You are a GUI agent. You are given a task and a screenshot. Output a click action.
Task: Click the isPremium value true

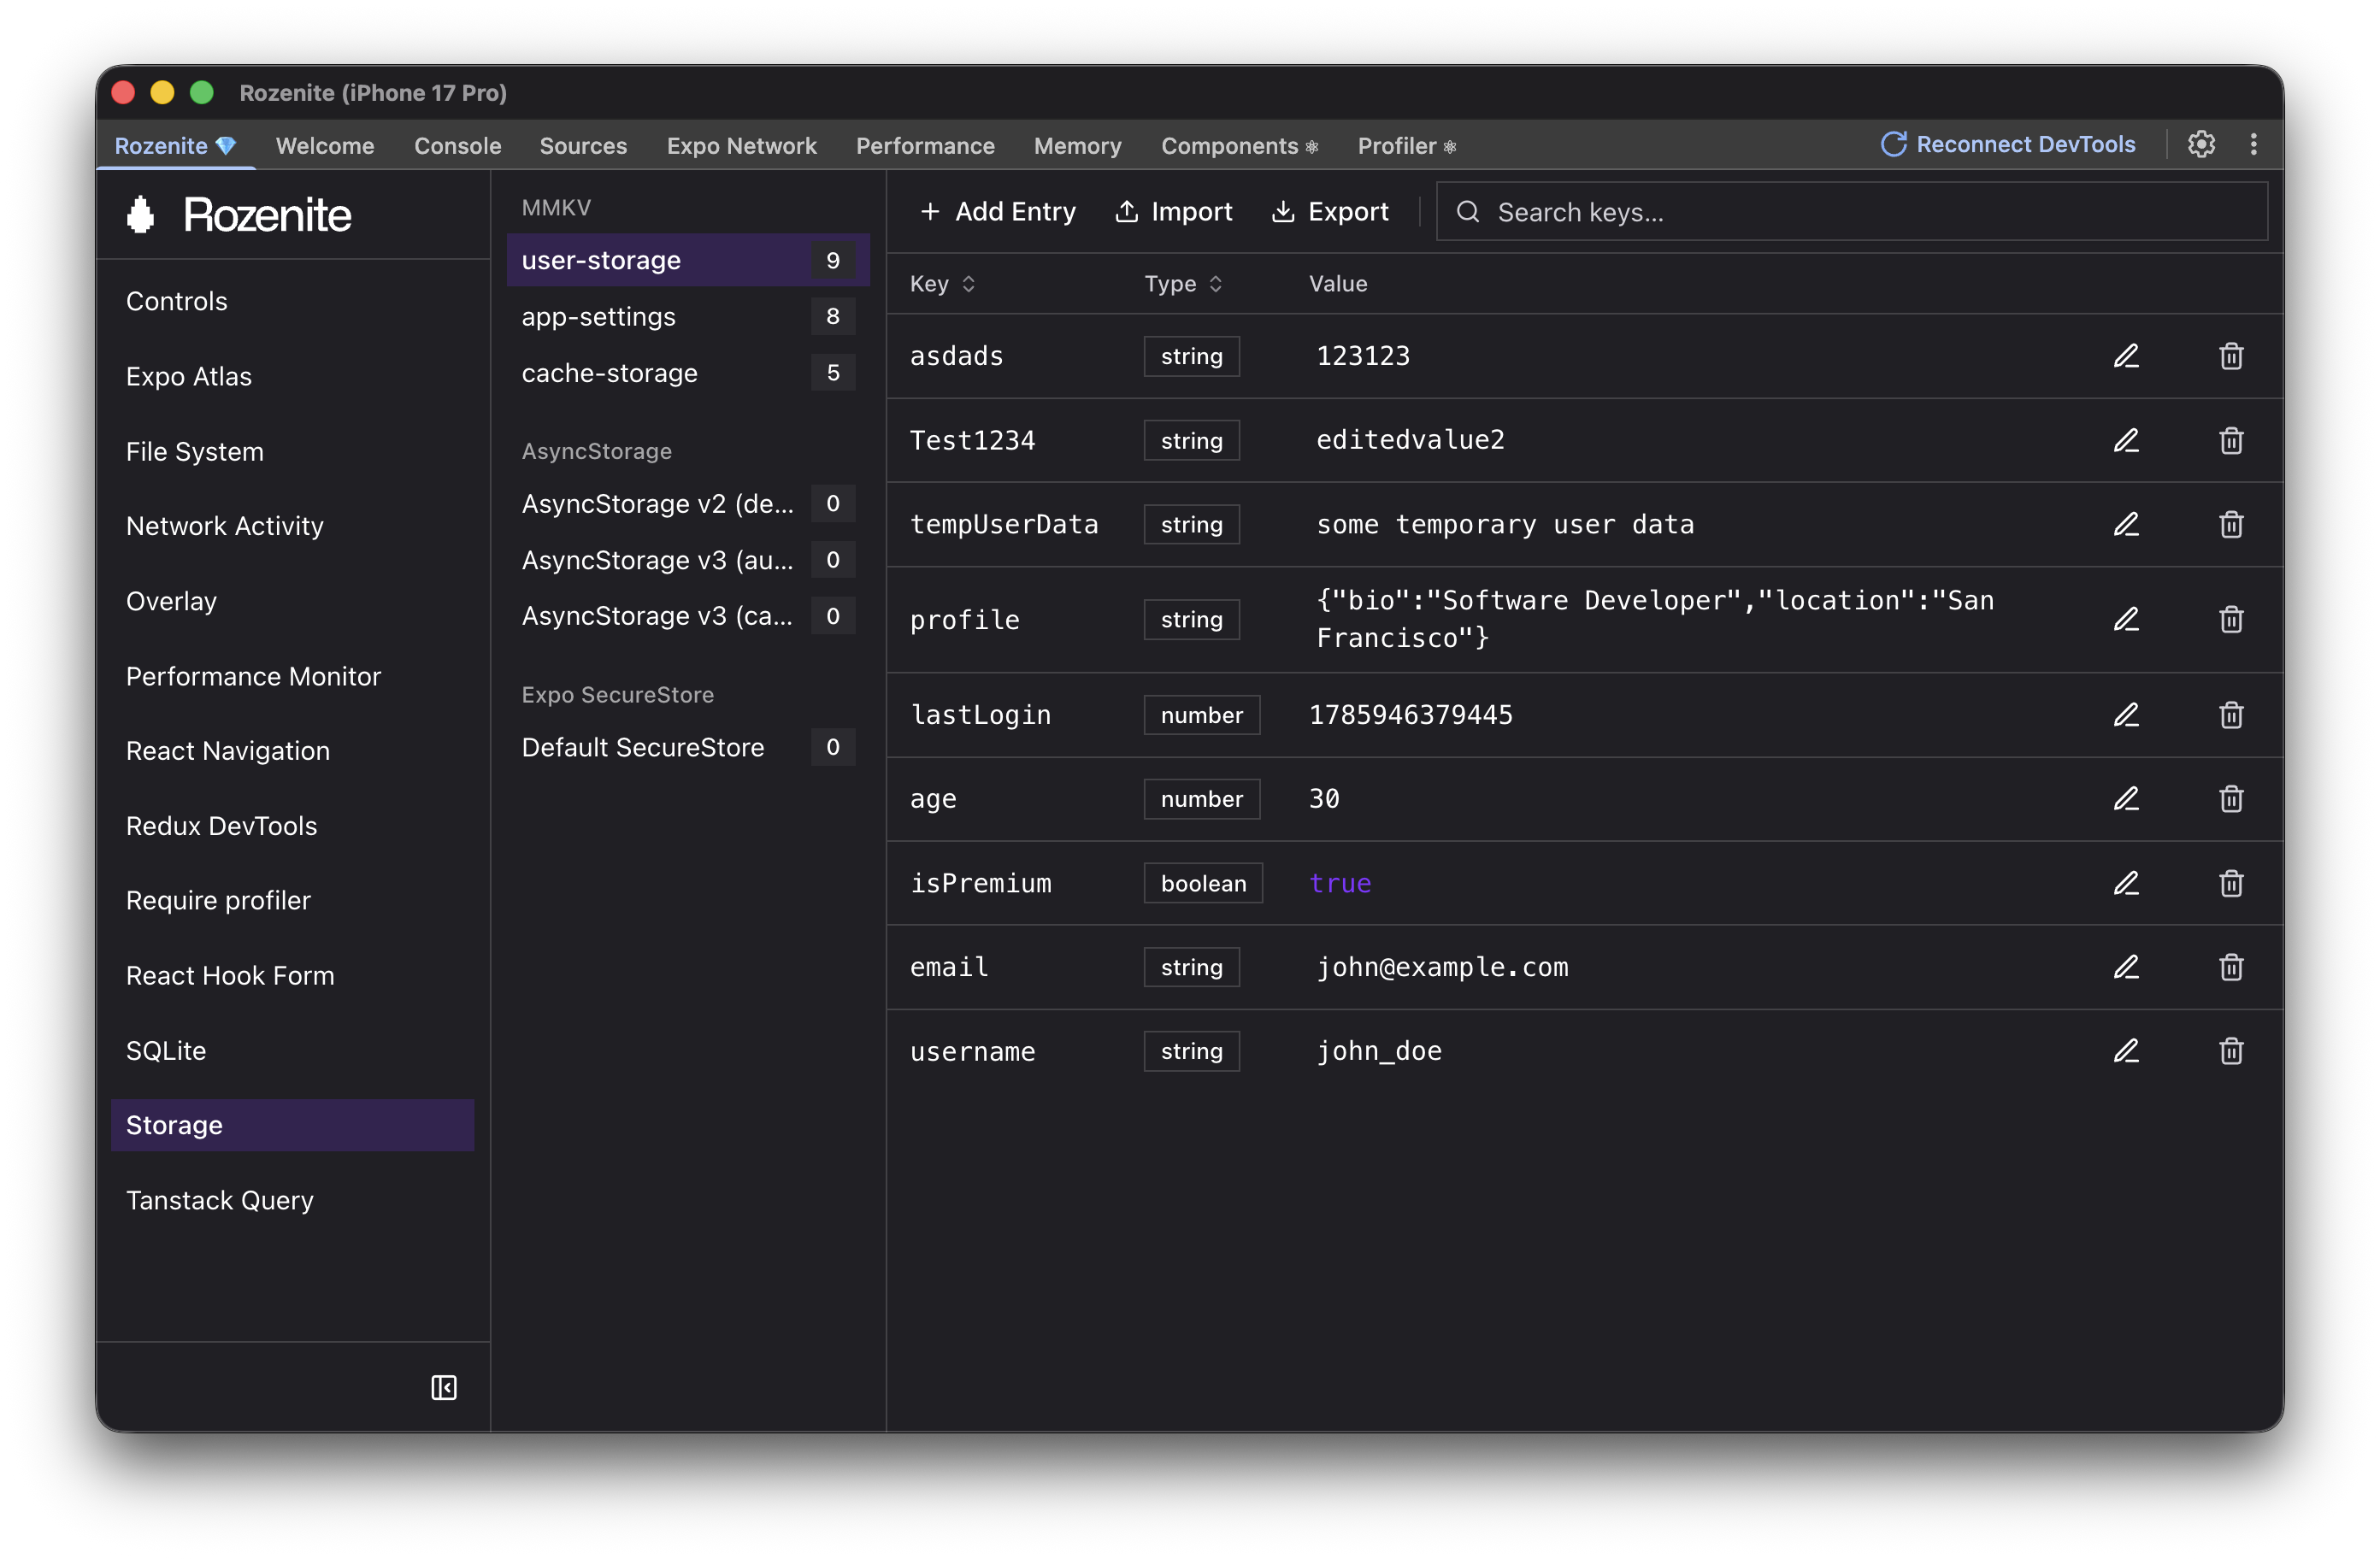click(1340, 883)
